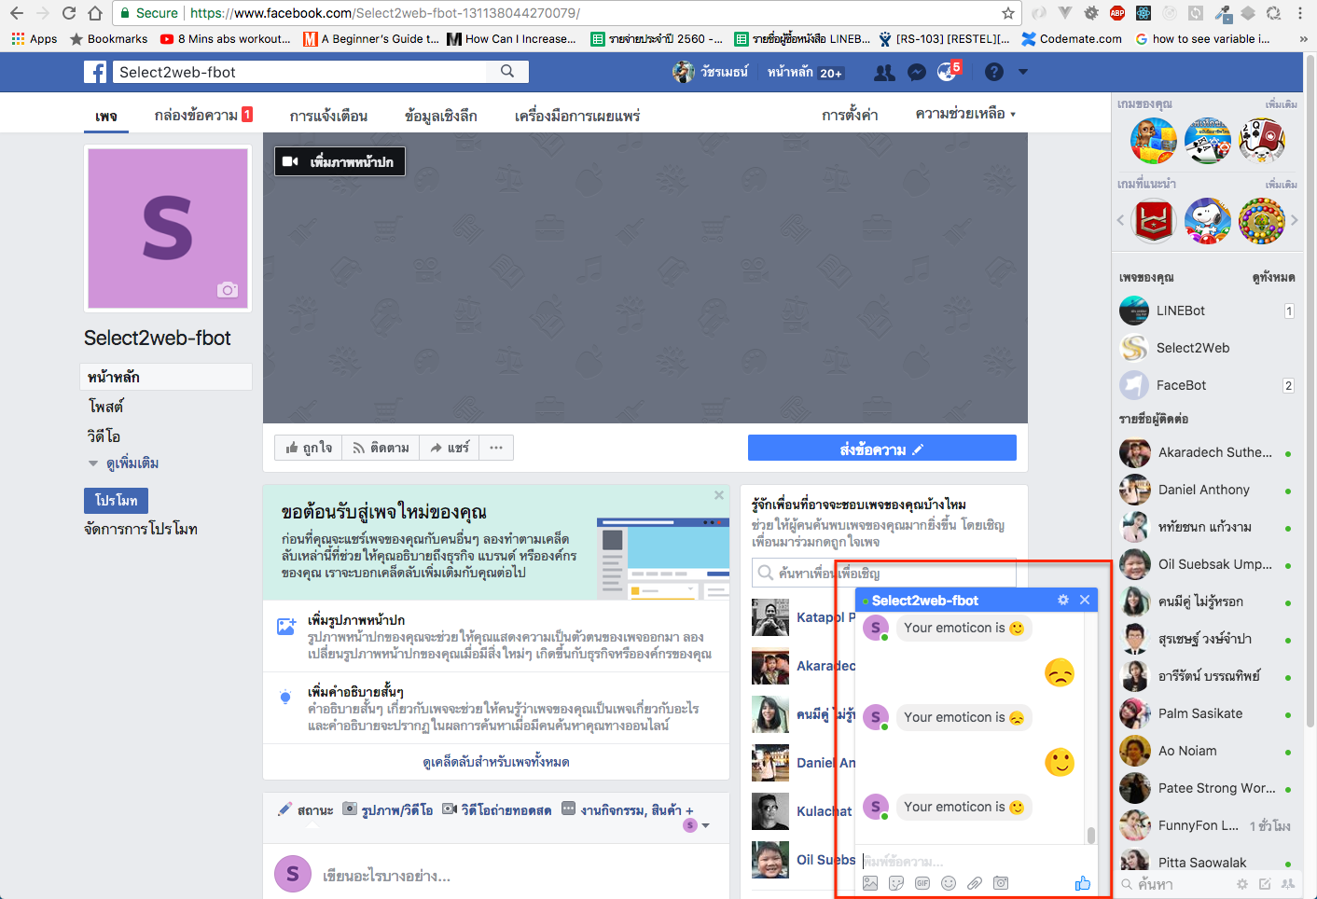1317x899 pixels.
Task: Open friend requests icon in the top bar
Action: click(884, 72)
